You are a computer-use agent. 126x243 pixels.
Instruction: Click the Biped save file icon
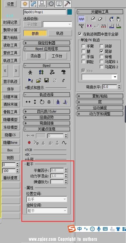[x=46, y=80]
